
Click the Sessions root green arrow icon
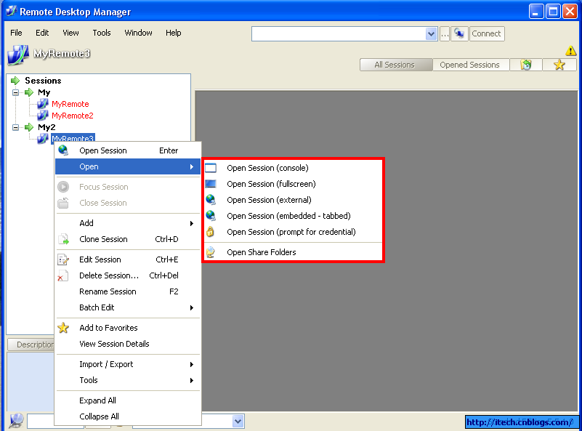[15, 80]
